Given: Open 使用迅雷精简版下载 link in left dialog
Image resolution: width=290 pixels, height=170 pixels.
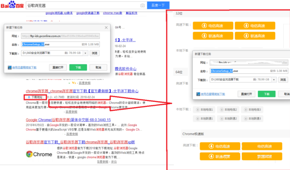Looking at the screenshot, I should (x=24, y=68).
